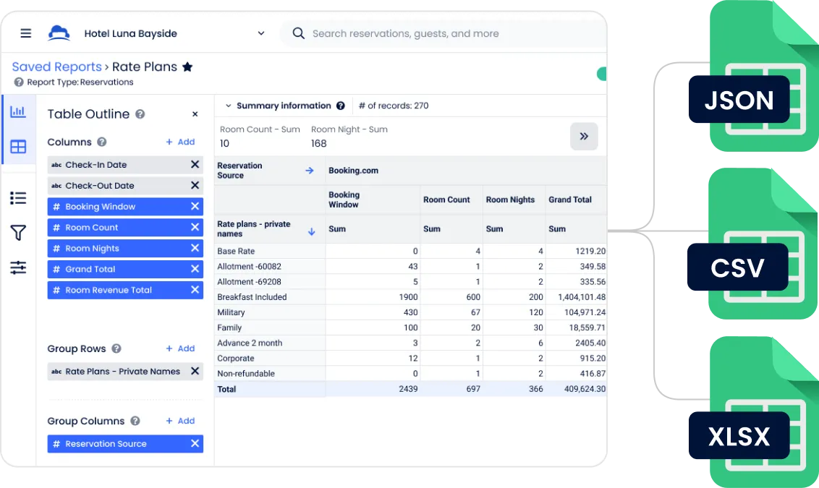Remove Grand Total column
819x488 pixels.
pyautogui.click(x=195, y=269)
